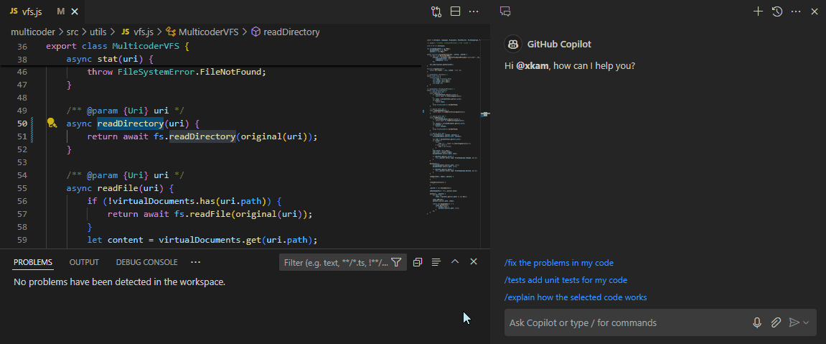Maximize the panel with the chevron-up

click(455, 262)
